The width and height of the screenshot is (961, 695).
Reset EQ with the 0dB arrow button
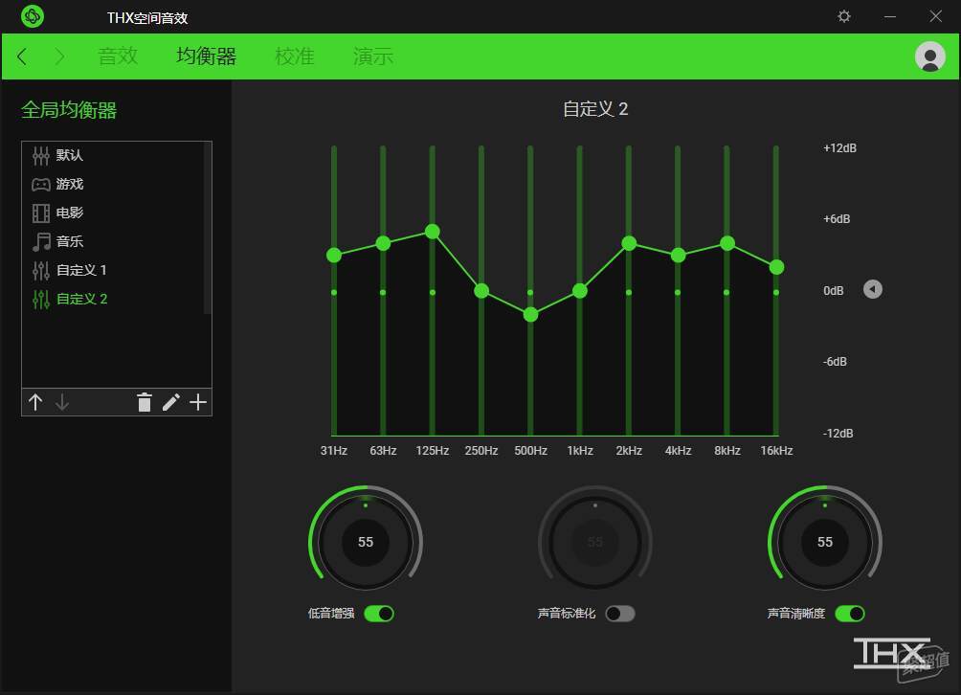873,289
